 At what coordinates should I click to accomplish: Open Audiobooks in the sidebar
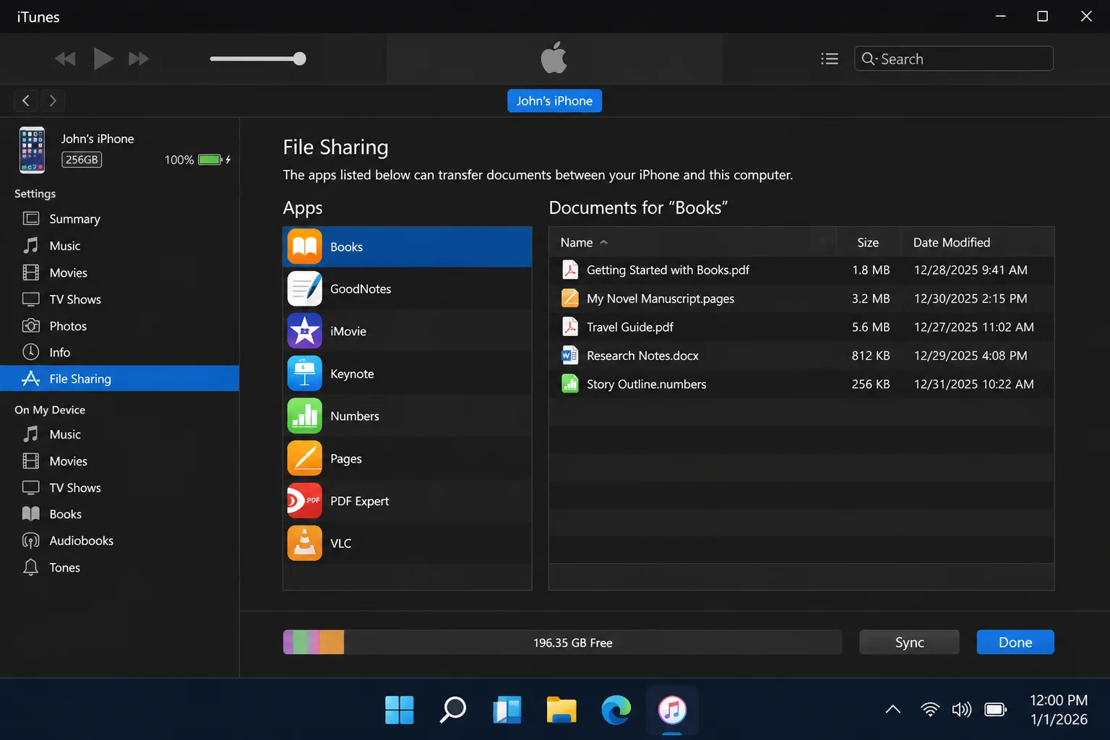[x=119, y=541]
